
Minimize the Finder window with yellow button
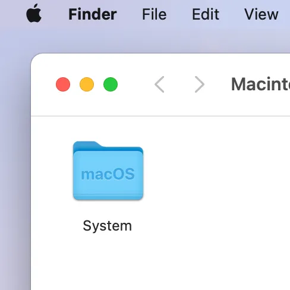[87, 84]
